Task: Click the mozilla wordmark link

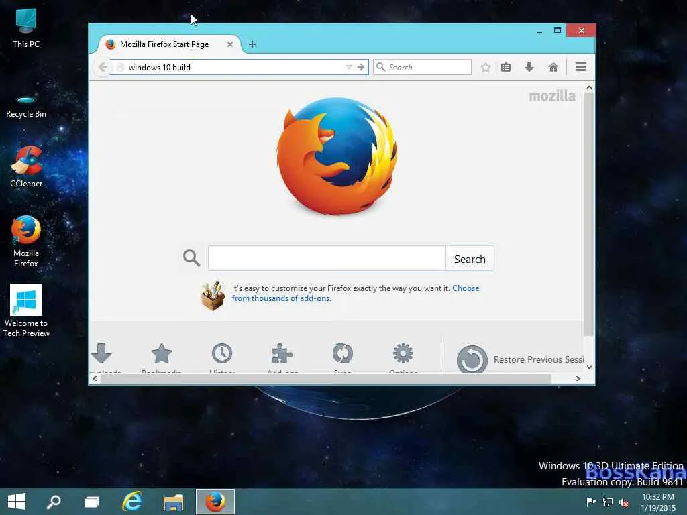Action: (552, 96)
